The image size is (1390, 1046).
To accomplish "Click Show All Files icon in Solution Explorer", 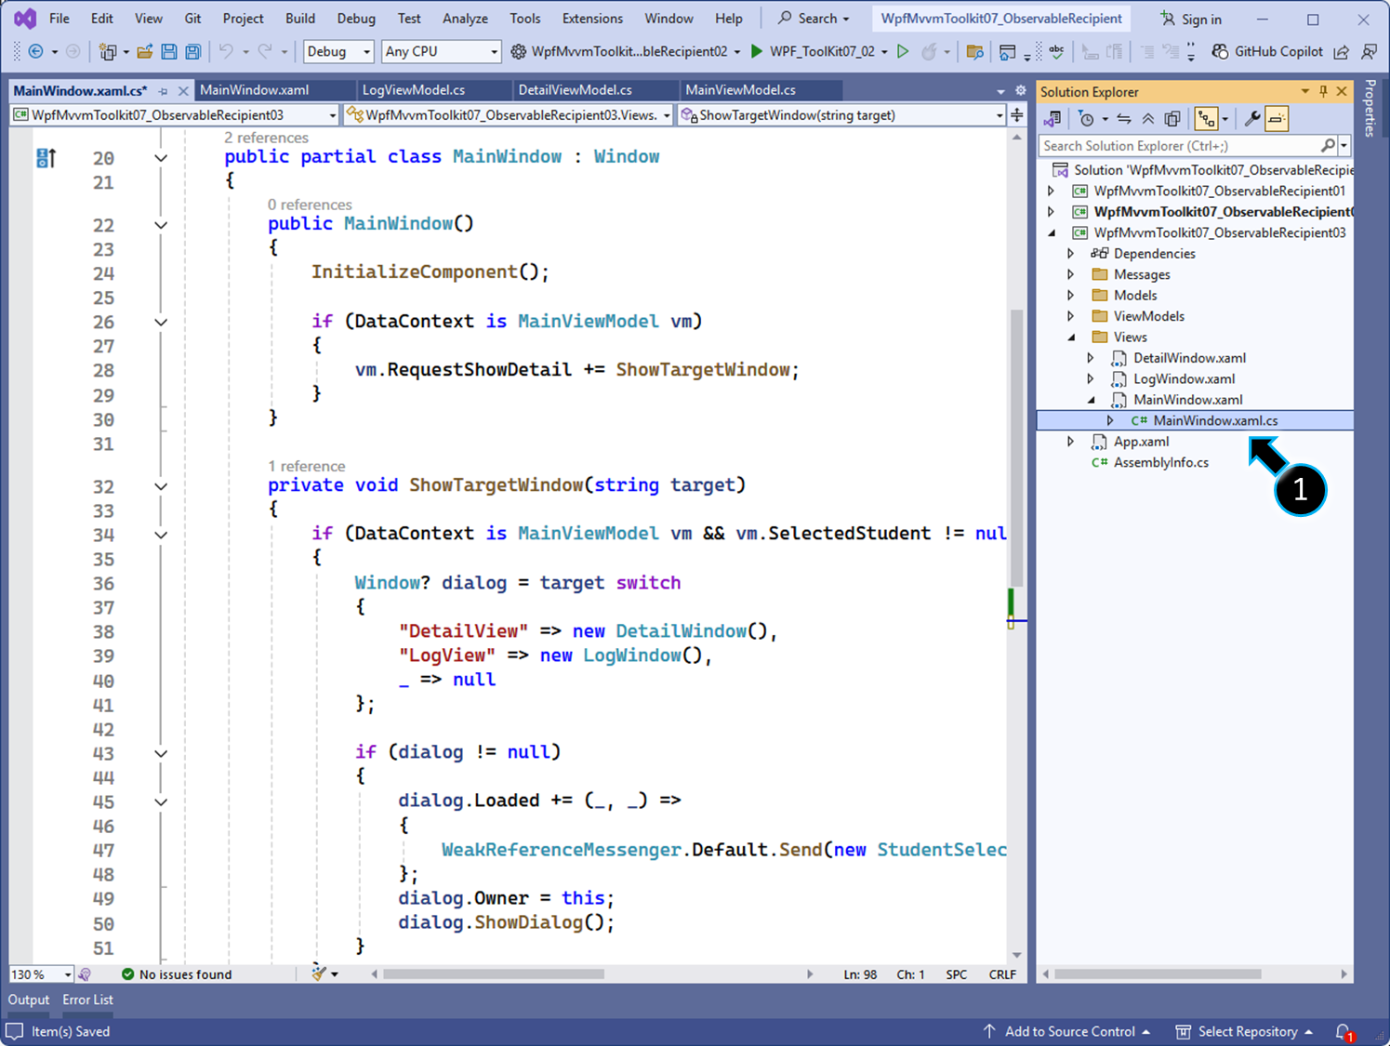I will click(1172, 119).
